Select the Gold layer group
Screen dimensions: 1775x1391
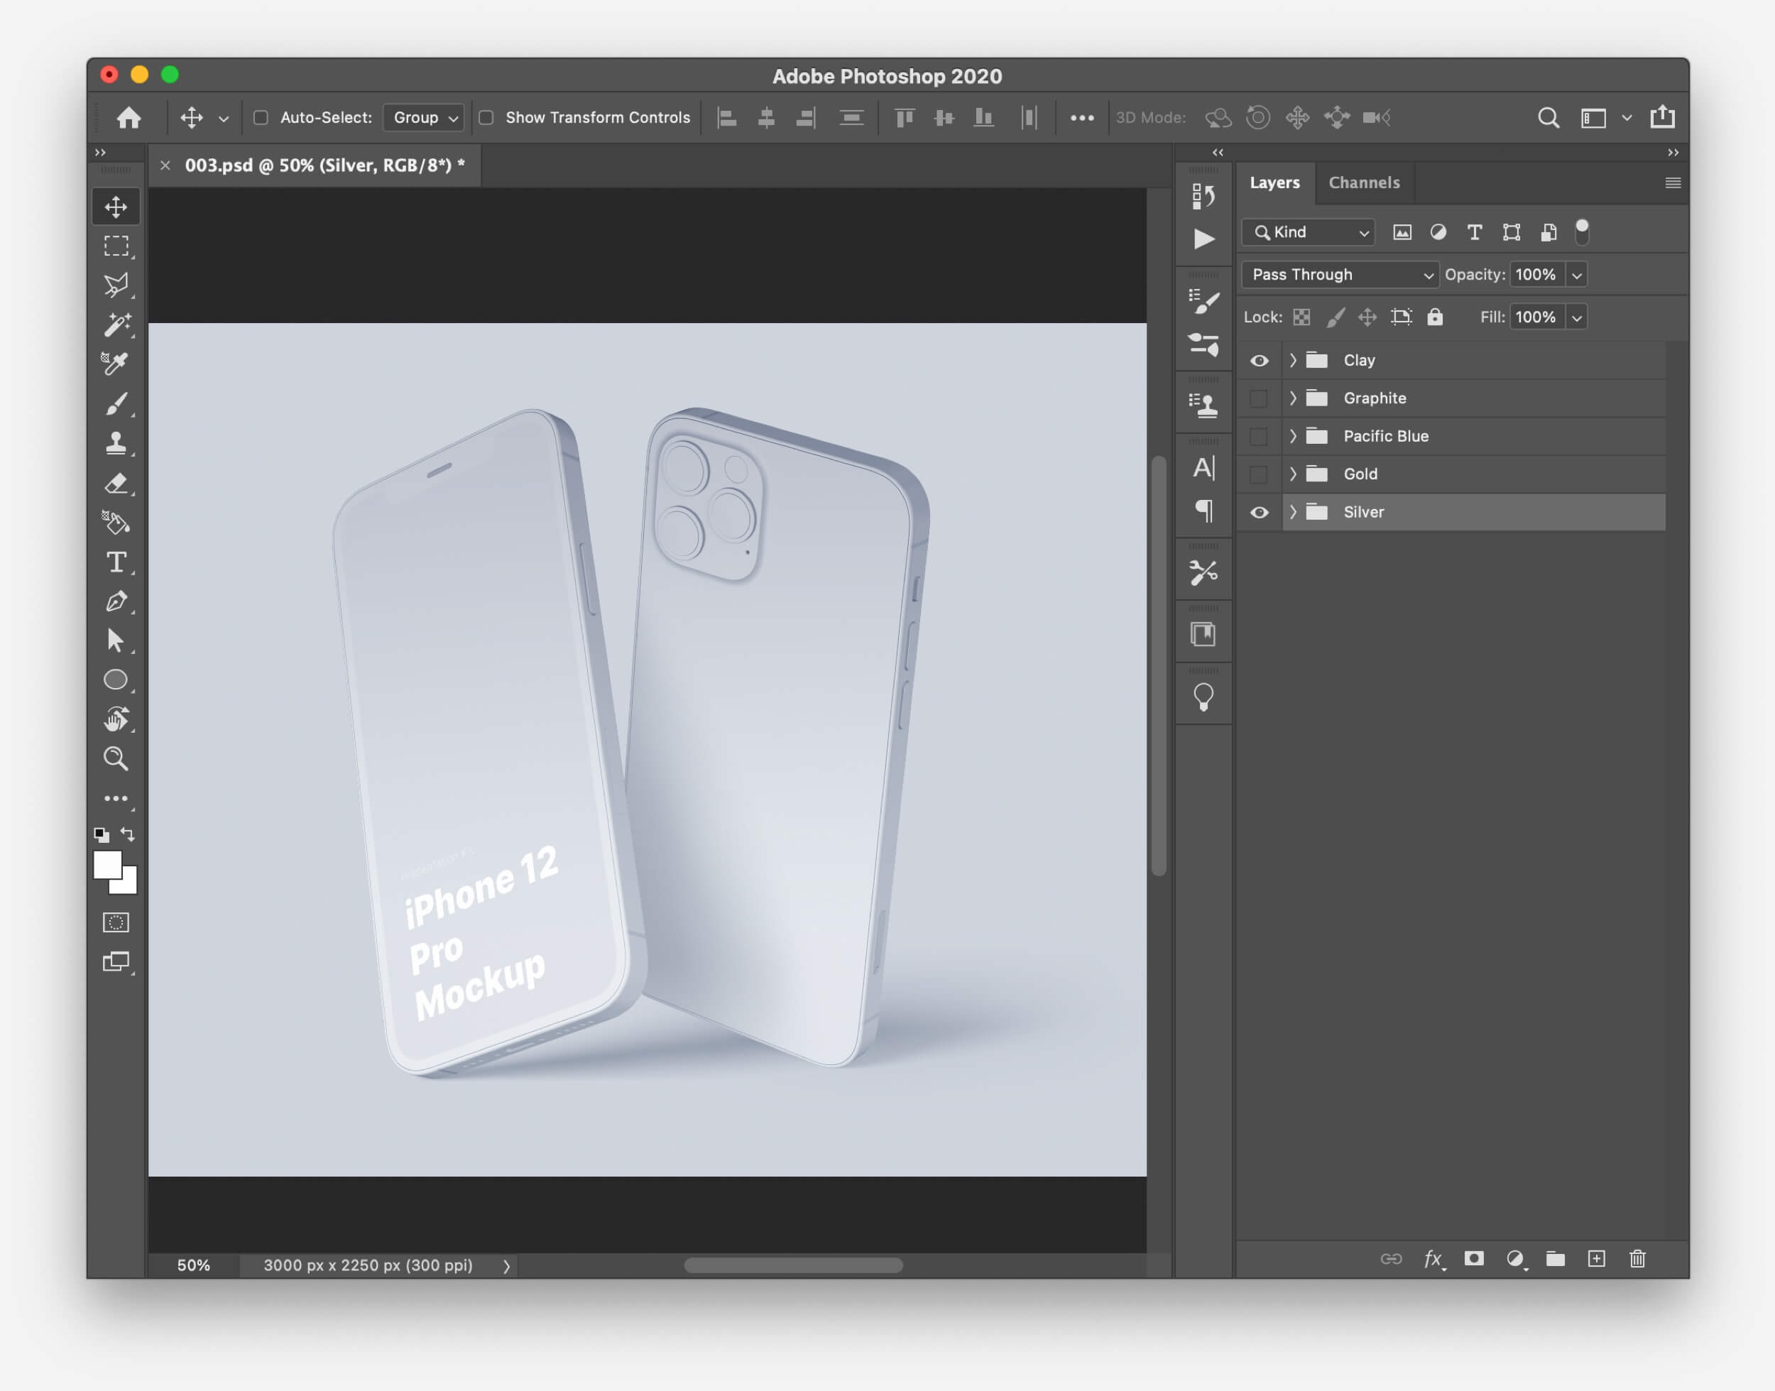pos(1474,474)
